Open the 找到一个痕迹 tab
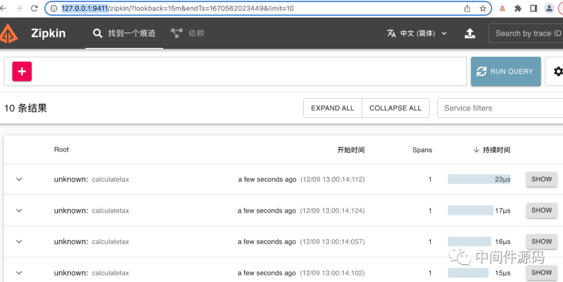Screen dimensions: 563x282 124,33
